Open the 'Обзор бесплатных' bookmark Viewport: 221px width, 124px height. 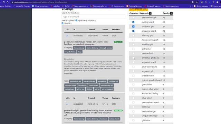[x=40, y=6]
